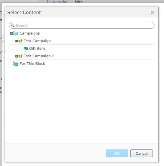The width and height of the screenshot is (164, 166).
Task: Close the Select Content dialog
Action: 152,12
